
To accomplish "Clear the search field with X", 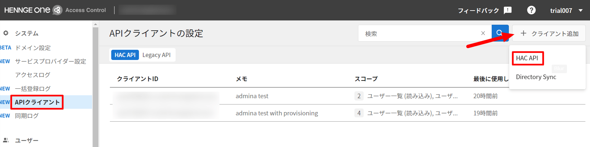I will (x=483, y=33).
